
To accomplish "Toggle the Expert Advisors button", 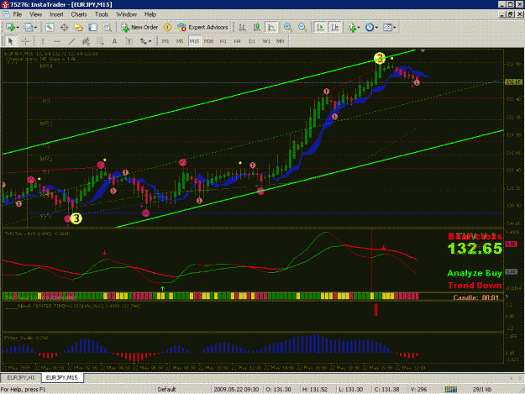I will pos(203,28).
